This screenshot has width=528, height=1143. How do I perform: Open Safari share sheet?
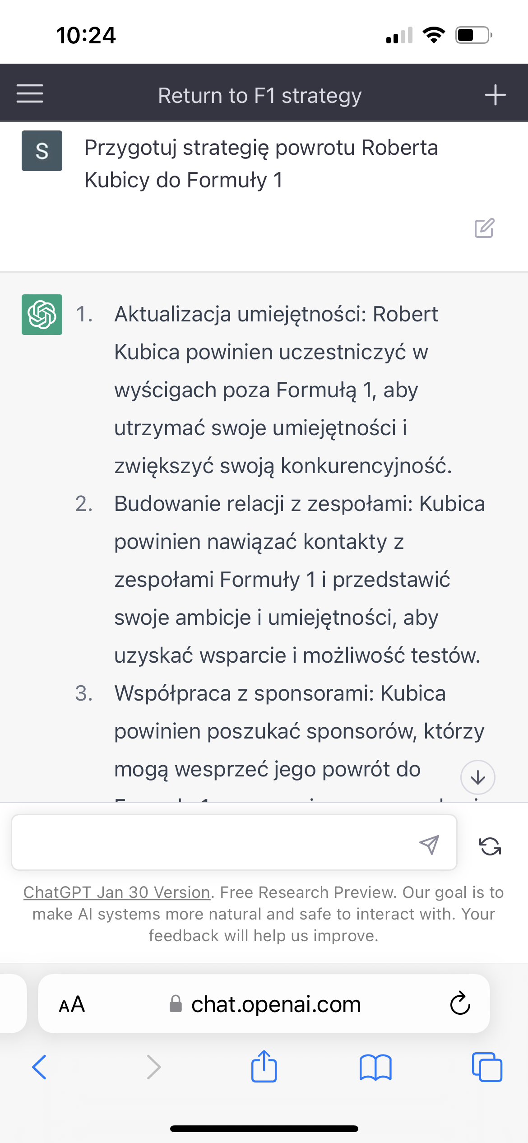coord(264,1067)
